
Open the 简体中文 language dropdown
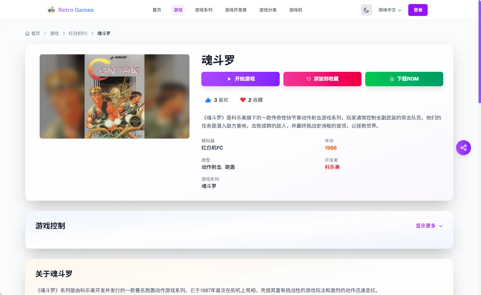(x=390, y=10)
